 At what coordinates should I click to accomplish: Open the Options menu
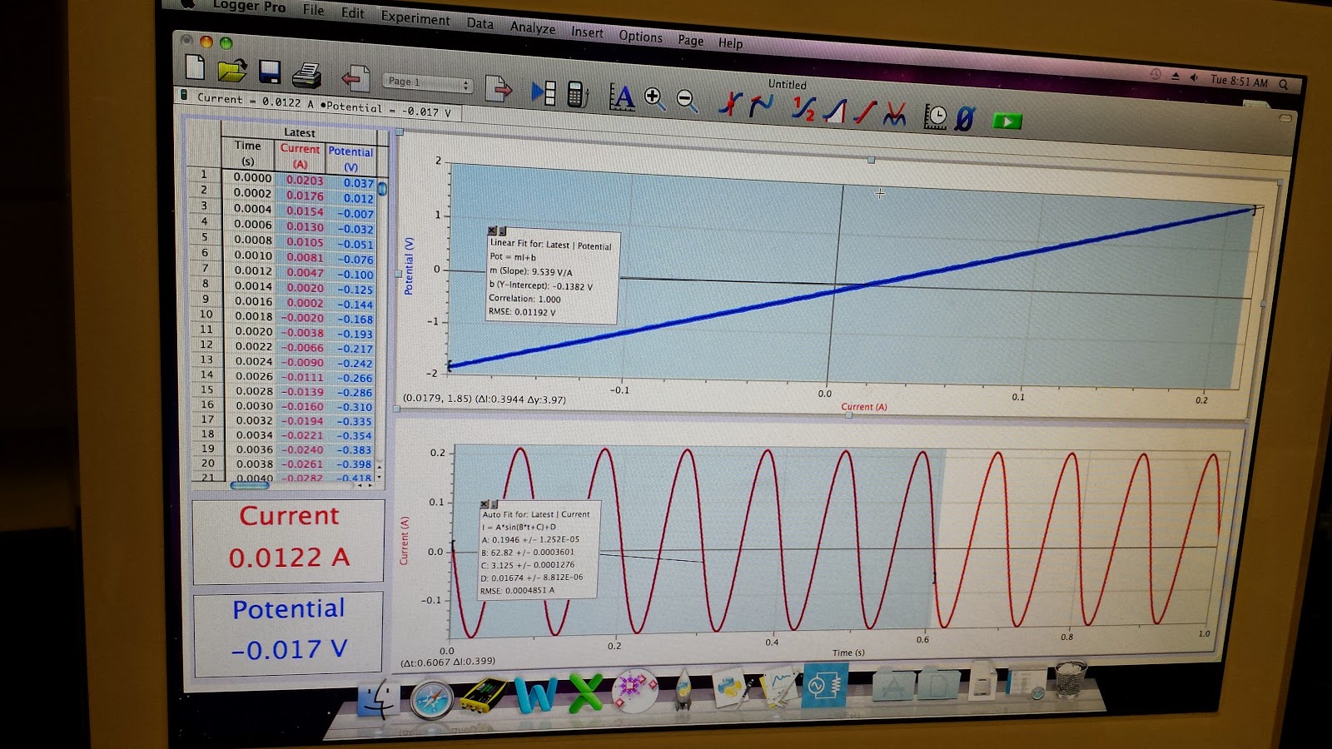[640, 37]
